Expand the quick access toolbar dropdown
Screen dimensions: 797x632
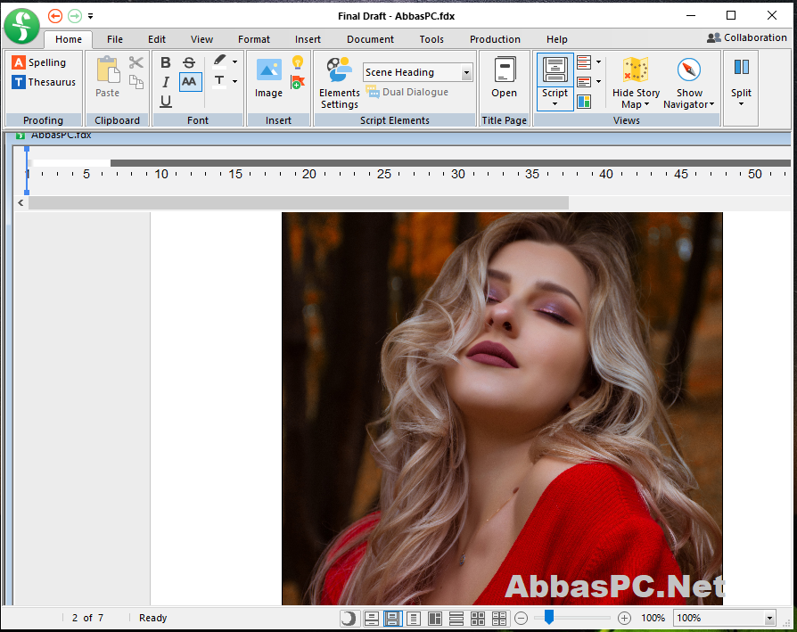90,16
